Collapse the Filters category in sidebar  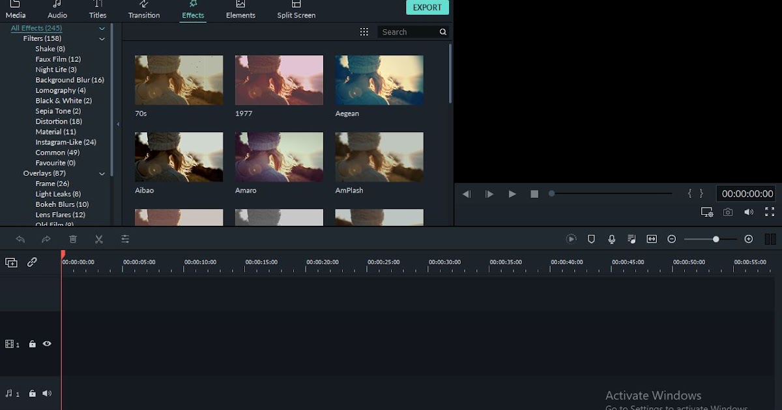pos(102,38)
